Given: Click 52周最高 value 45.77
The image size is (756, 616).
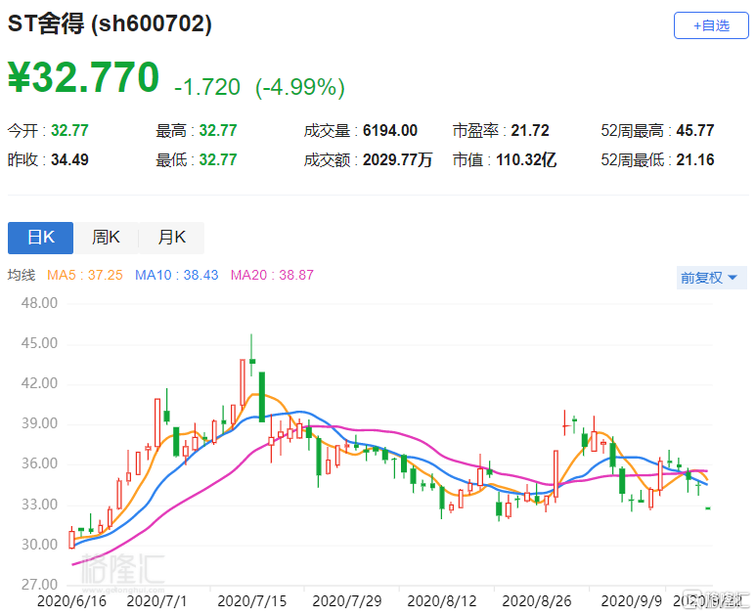Looking at the screenshot, I should [x=695, y=131].
